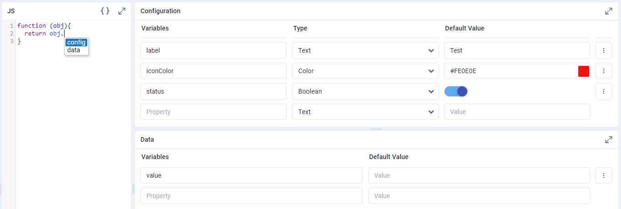Open more options for status row
This screenshot has width=621, height=209.
point(603,91)
